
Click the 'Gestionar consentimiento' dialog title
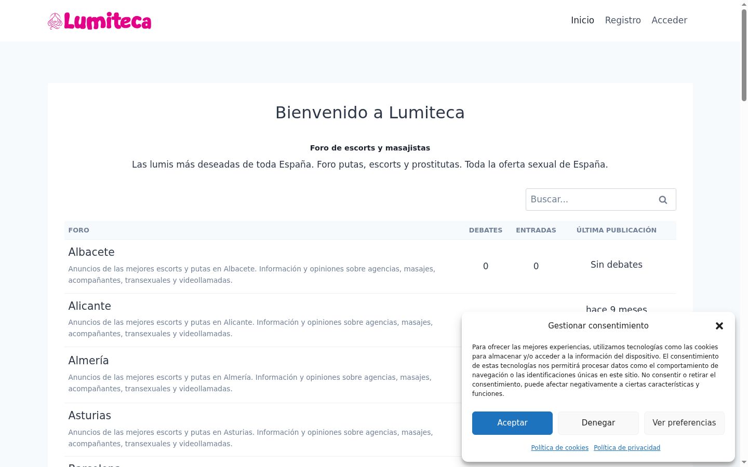tap(598, 326)
